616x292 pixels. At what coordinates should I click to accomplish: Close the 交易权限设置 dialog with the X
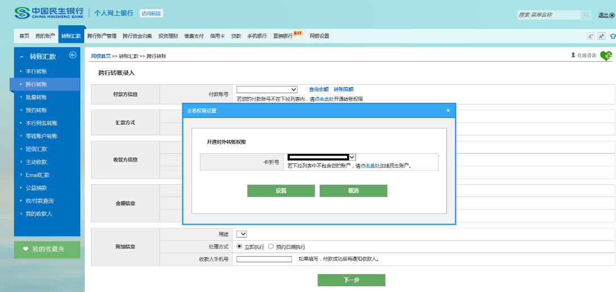448,111
